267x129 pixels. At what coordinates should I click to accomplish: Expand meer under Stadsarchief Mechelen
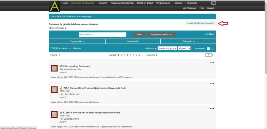pos(63,72)
